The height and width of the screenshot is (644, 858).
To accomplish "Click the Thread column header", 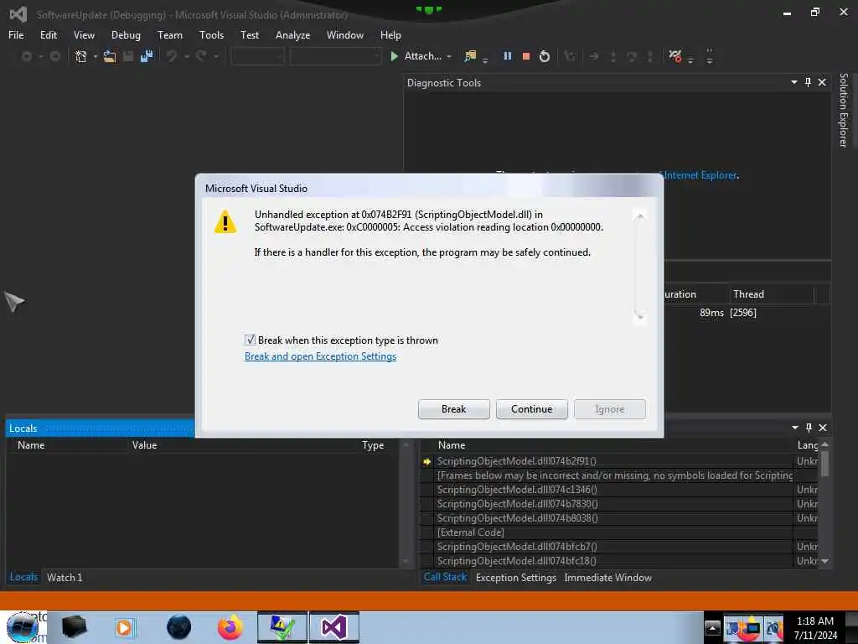I will click(x=771, y=294).
